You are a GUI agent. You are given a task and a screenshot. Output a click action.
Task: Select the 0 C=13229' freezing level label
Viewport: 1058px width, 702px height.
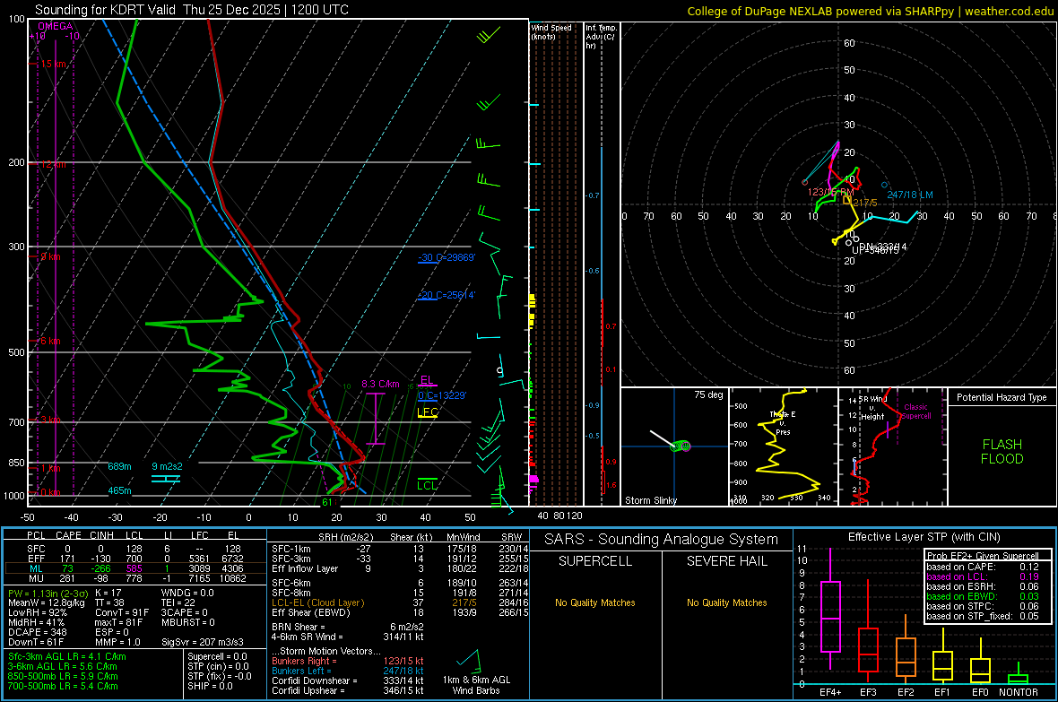coord(442,395)
